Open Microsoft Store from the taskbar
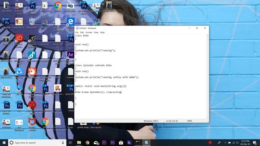The height and width of the screenshot is (146, 260). (x=121, y=142)
